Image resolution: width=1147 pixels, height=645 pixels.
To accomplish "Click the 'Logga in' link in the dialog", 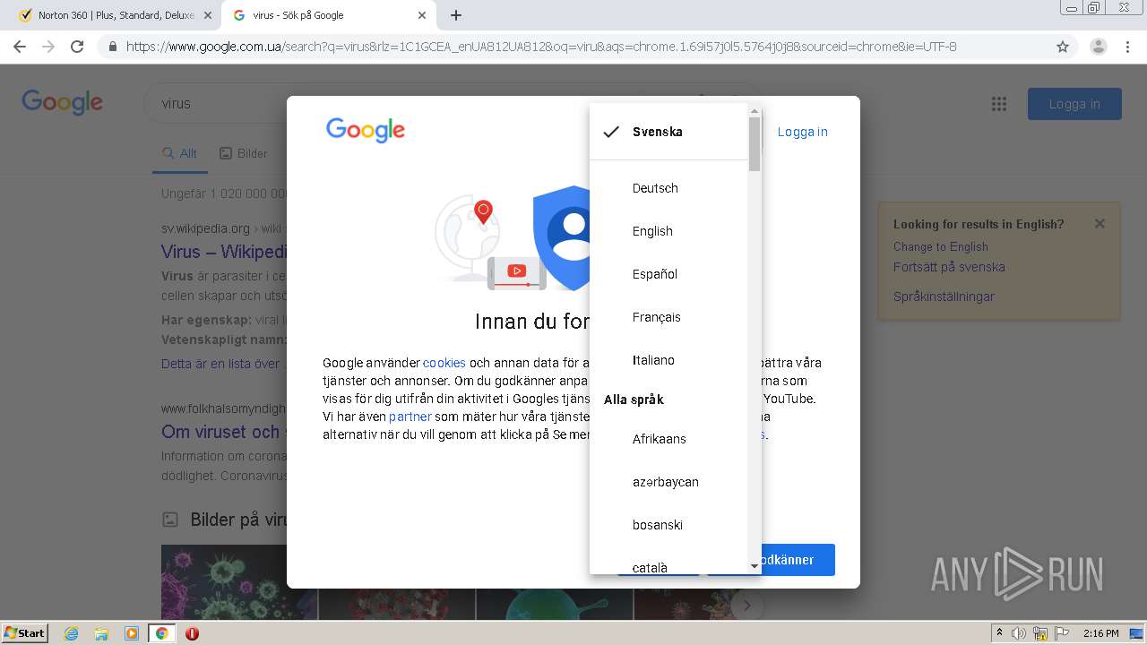I will click(x=802, y=132).
